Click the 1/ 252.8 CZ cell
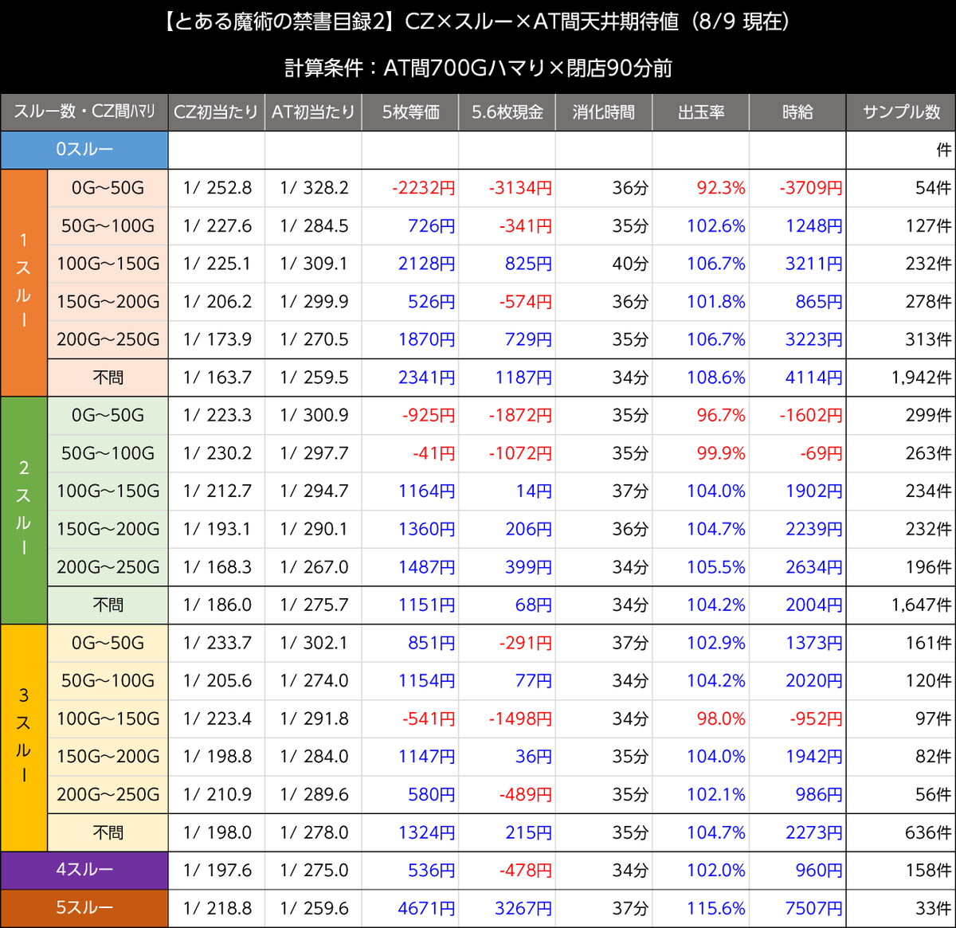Image resolution: width=956 pixels, height=928 pixels. pos(217,188)
